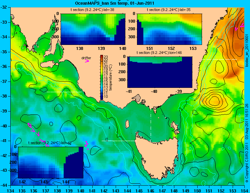Click the vertical dashed section line at lon 146
The image size is (250, 193).
151,122
